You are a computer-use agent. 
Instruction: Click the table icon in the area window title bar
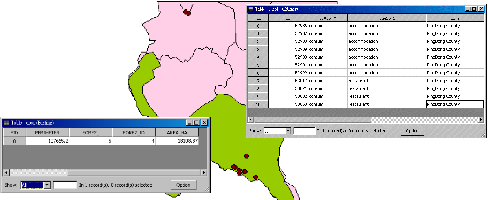(x=6, y=123)
